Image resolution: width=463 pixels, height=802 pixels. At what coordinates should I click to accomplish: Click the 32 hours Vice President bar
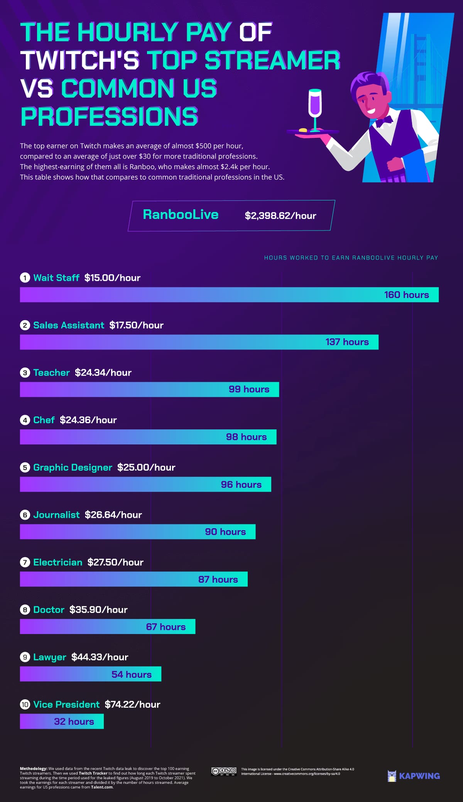[x=62, y=721]
